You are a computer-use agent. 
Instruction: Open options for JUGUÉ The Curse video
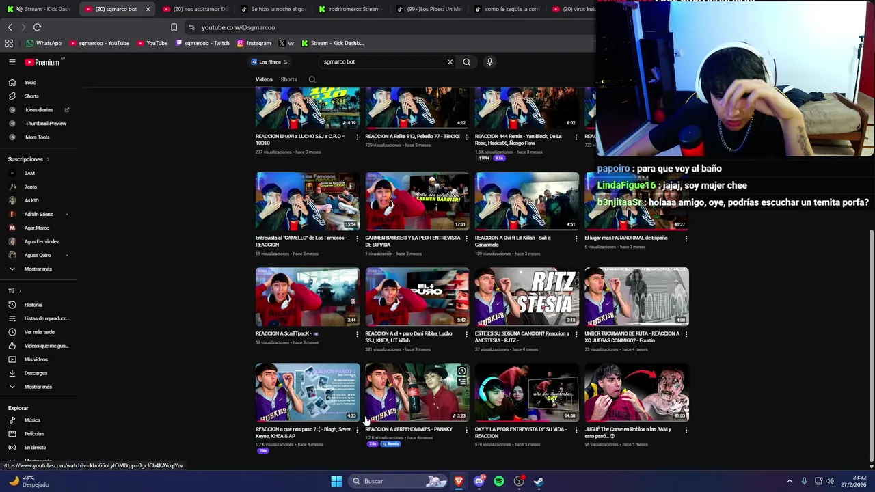click(x=686, y=430)
